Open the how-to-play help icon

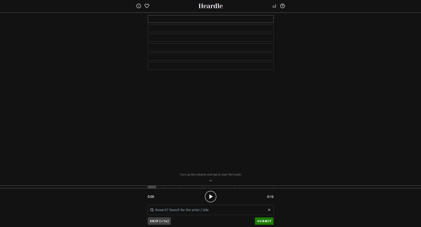[282, 6]
